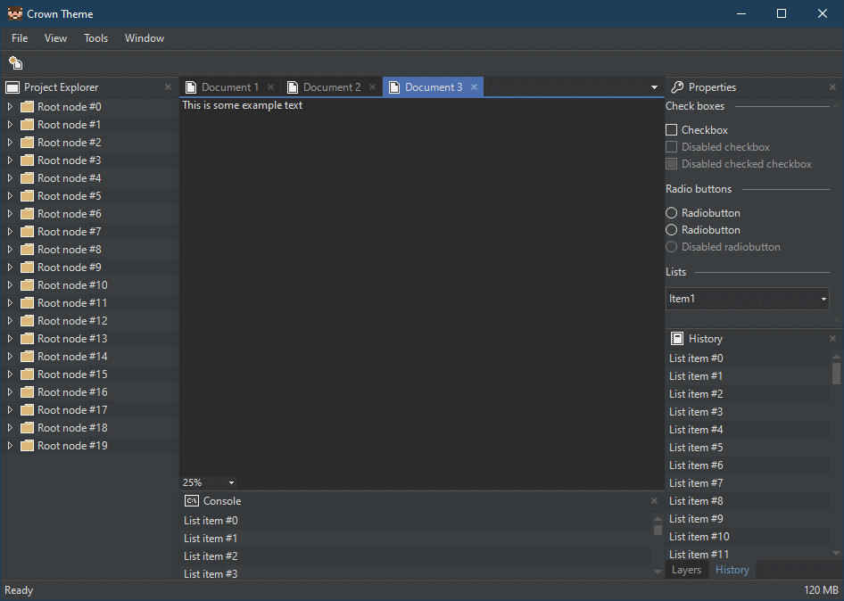Open the document tabs overflow arrow
The height and width of the screenshot is (601, 844).
coord(654,87)
